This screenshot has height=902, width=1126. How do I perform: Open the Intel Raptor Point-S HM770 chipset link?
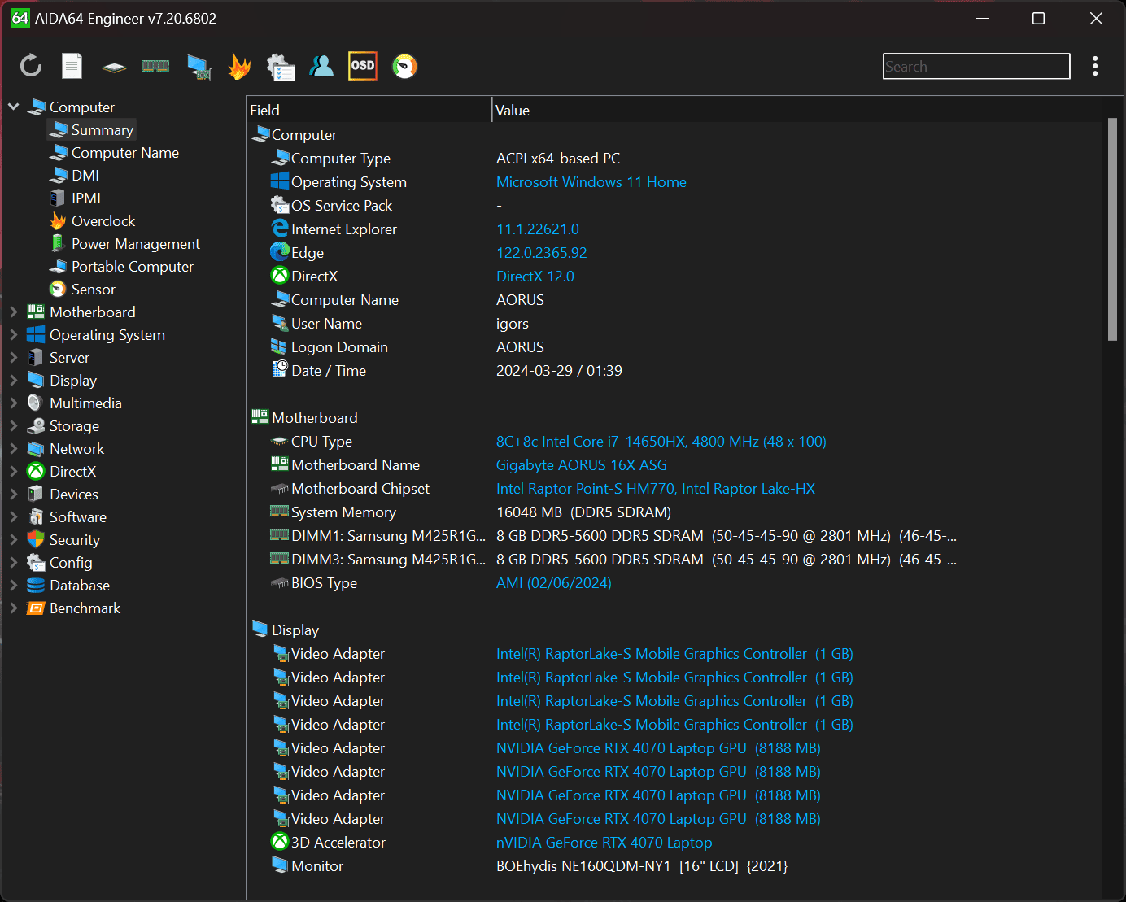tap(656, 489)
